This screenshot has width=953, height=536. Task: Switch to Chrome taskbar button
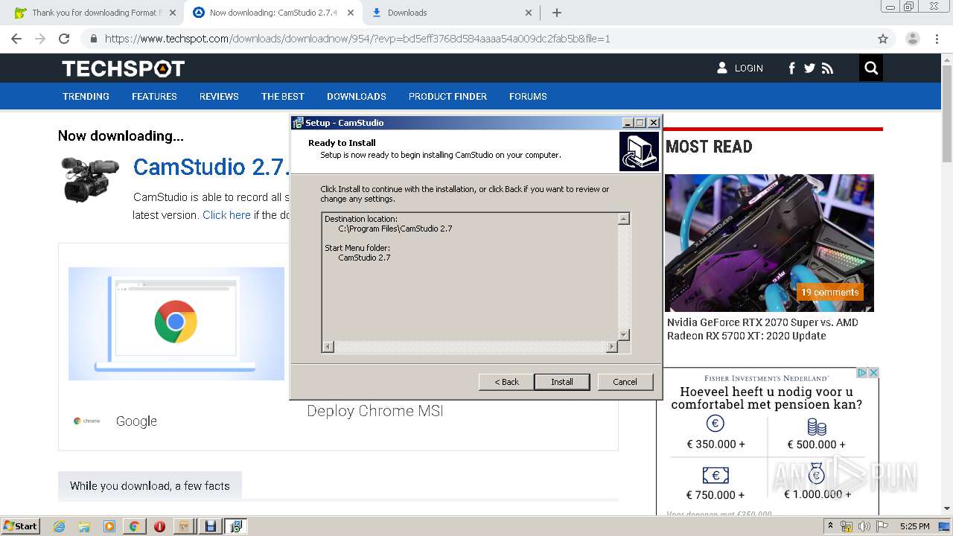pyautogui.click(x=134, y=526)
